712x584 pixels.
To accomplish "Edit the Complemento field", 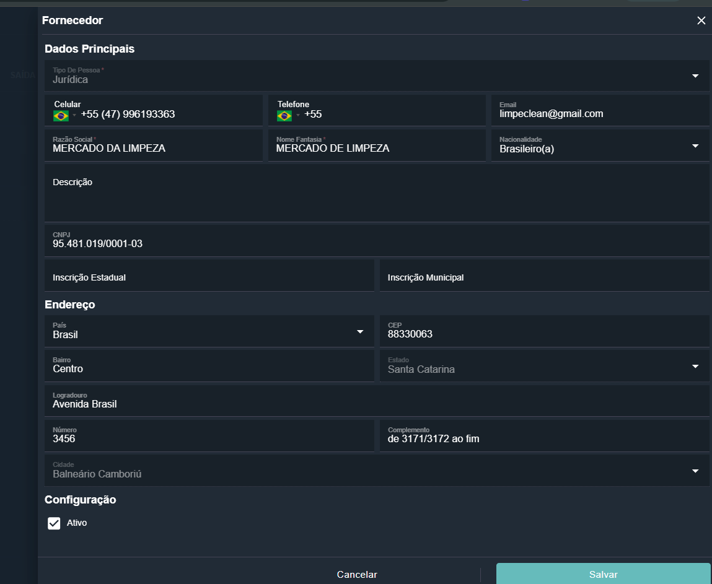I will click(545, 435).
